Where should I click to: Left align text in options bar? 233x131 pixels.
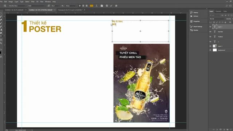(80, 6)
